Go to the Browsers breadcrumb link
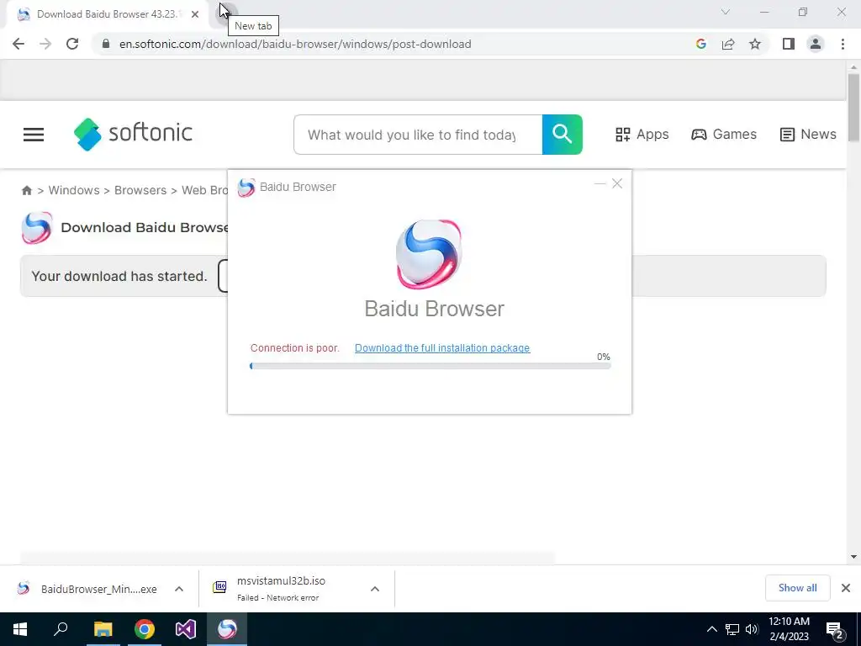This screenshot has height=646, width=861. pyautogui.click(x=140, y=190)
